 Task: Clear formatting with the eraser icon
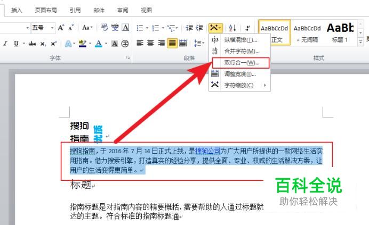pyautogui.click(x=105, y=28)
